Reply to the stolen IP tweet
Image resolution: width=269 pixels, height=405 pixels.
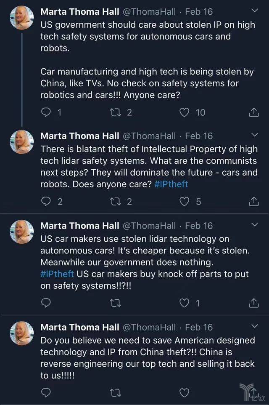(46, 112)
